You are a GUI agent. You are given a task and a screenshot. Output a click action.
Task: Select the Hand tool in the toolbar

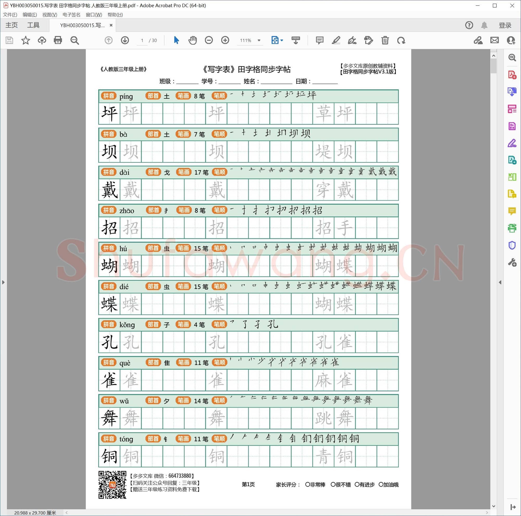click(192, 40)
